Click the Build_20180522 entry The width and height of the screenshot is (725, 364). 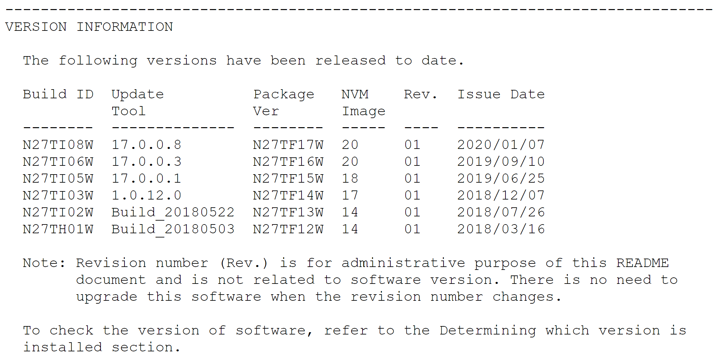[x=173, y=212]
